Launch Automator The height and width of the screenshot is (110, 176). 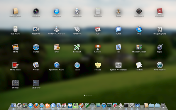[x=77, y=11]
